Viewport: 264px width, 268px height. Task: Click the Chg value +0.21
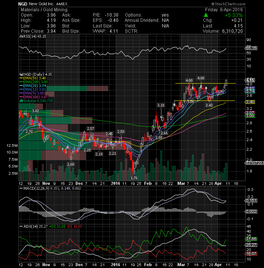[x=237, y=20]
